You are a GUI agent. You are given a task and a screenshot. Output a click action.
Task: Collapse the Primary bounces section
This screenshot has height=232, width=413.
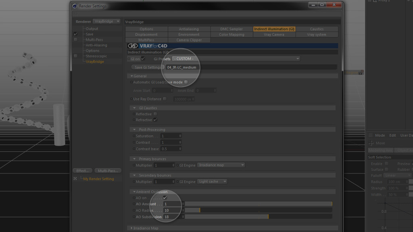coord(134,159)
